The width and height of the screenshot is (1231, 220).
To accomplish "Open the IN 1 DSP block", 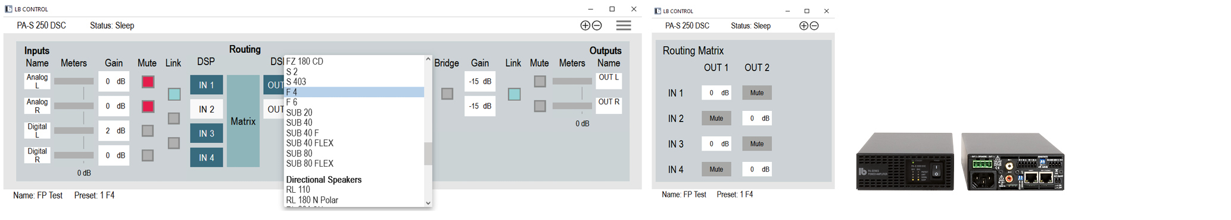I will 207,85.
